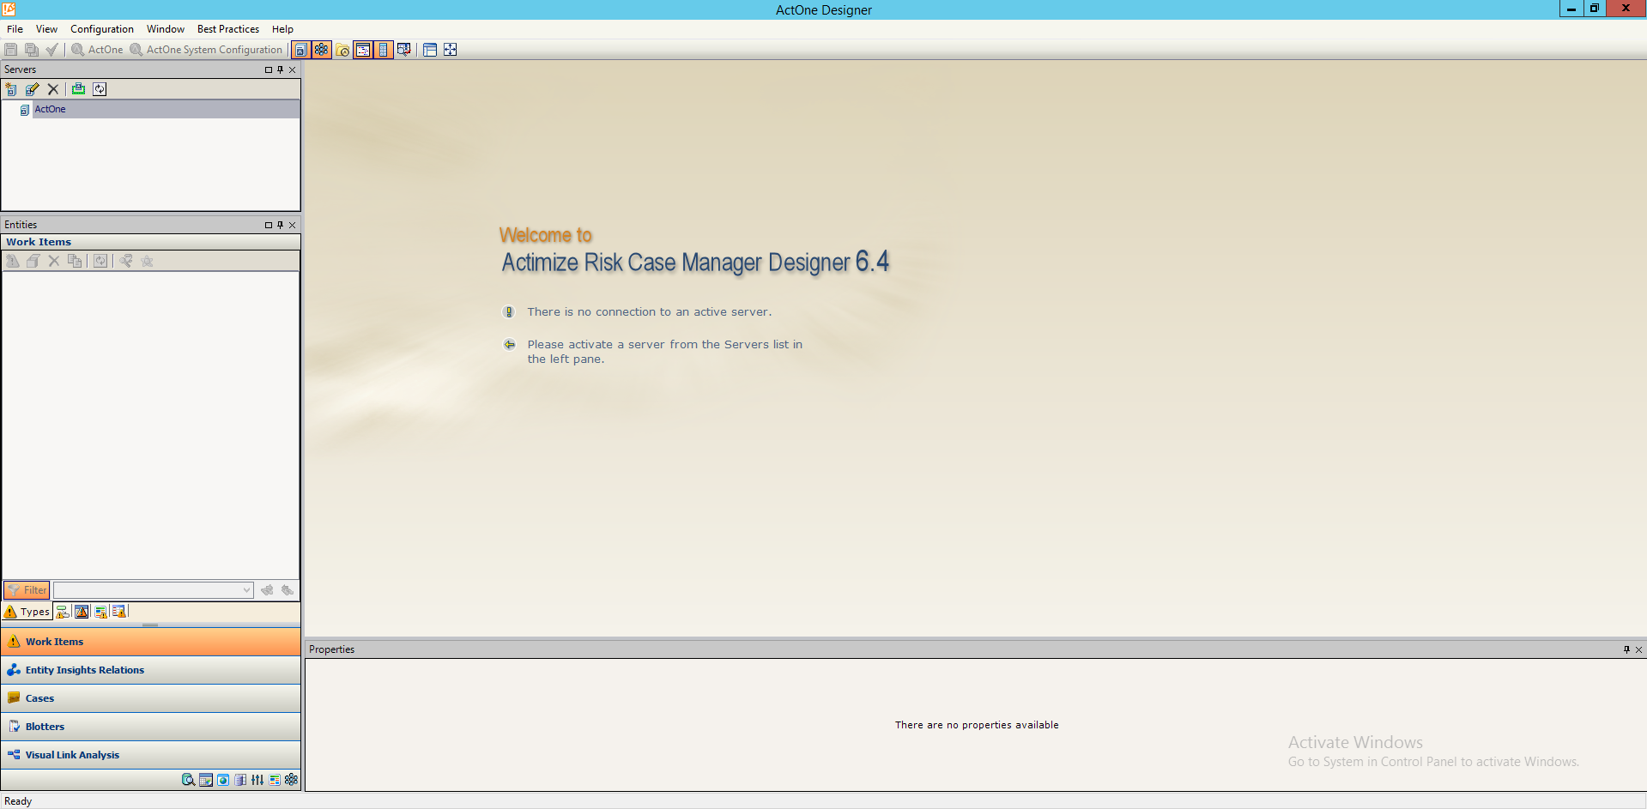
Task: Click the Refresh icon in Entities toolbar
Action: (100, 261)
